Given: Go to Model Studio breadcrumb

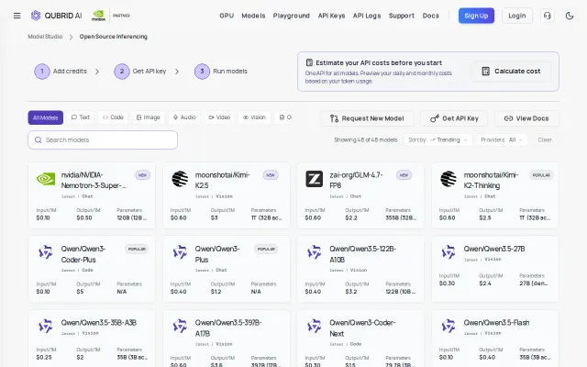Looking at the screenshot, I should [x=45, y=37].
